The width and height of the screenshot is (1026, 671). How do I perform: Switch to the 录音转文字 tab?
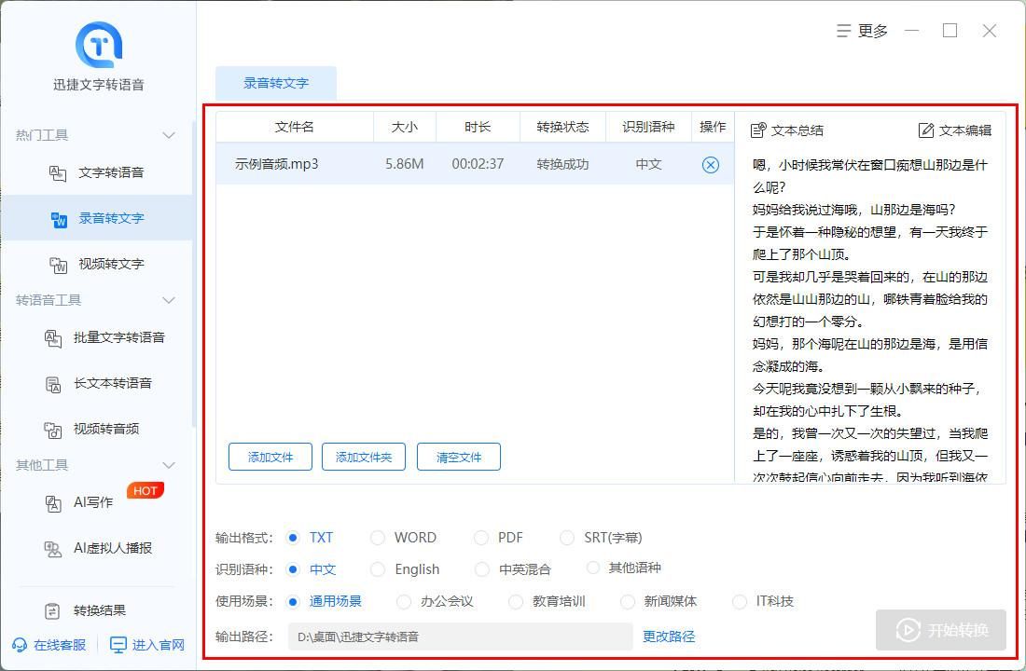(x=276, y=83)
